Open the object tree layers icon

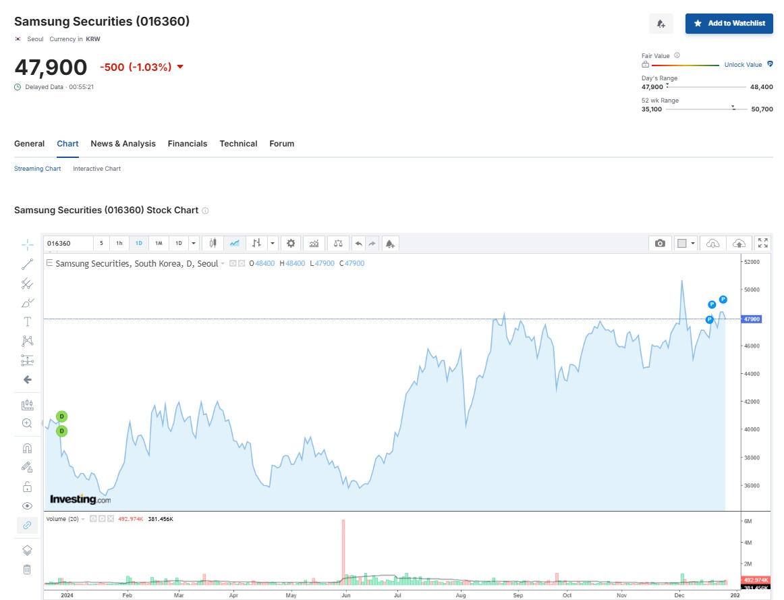coord(28,551)
